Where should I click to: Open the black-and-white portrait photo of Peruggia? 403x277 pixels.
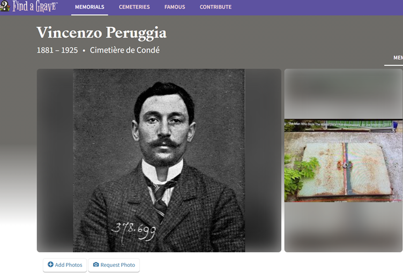(x=159, y=160)
